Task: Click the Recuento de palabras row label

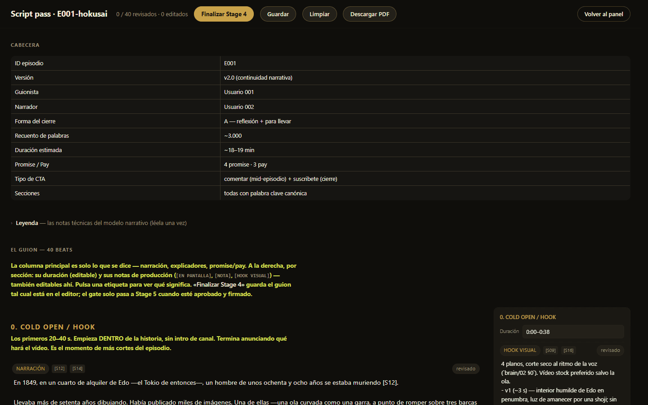Action: [x=42, y=135]
